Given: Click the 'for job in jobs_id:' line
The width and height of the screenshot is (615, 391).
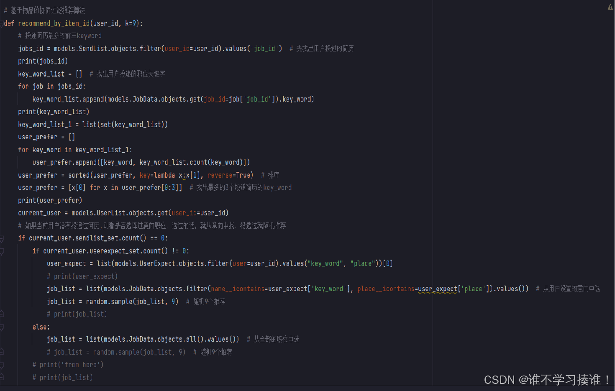Looking at the screenshot, I should point(51,87).
